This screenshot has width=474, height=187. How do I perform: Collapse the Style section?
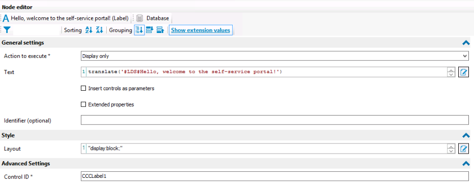tap(466, 135)
